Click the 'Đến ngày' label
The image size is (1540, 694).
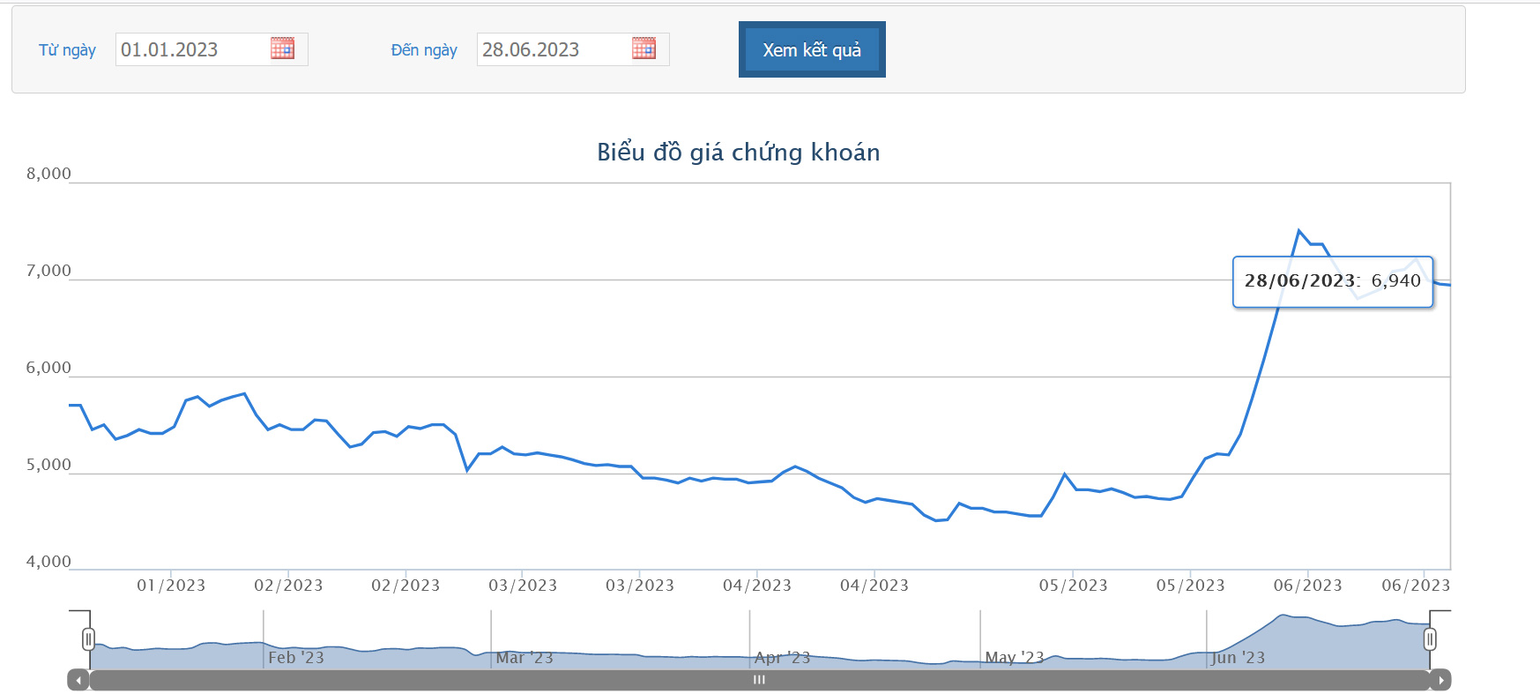(x=424, y=50)
